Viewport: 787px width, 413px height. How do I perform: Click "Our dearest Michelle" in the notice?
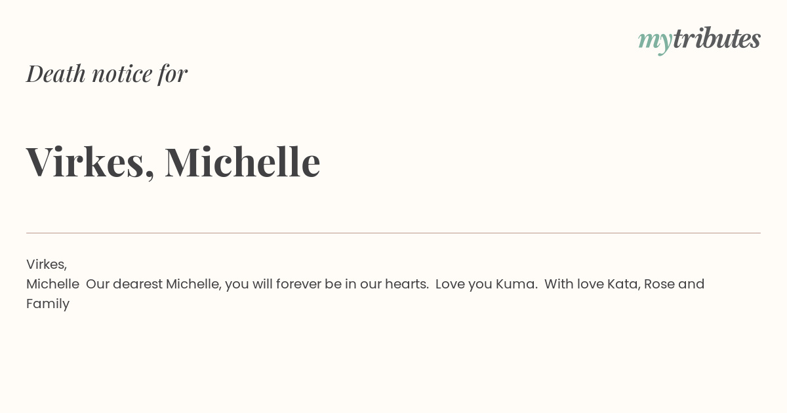(153, 284)
